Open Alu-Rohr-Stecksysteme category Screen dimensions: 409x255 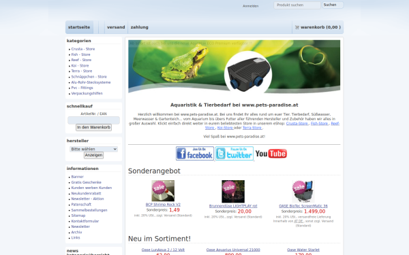tap(91, 82)
